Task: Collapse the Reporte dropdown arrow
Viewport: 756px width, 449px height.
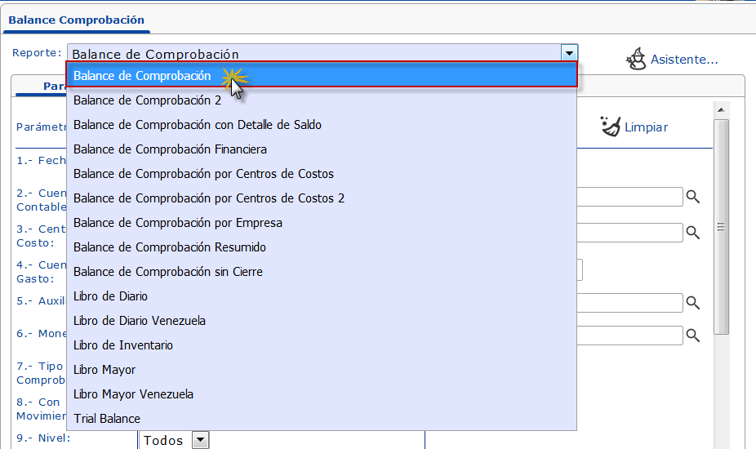Action: point(569,53)
